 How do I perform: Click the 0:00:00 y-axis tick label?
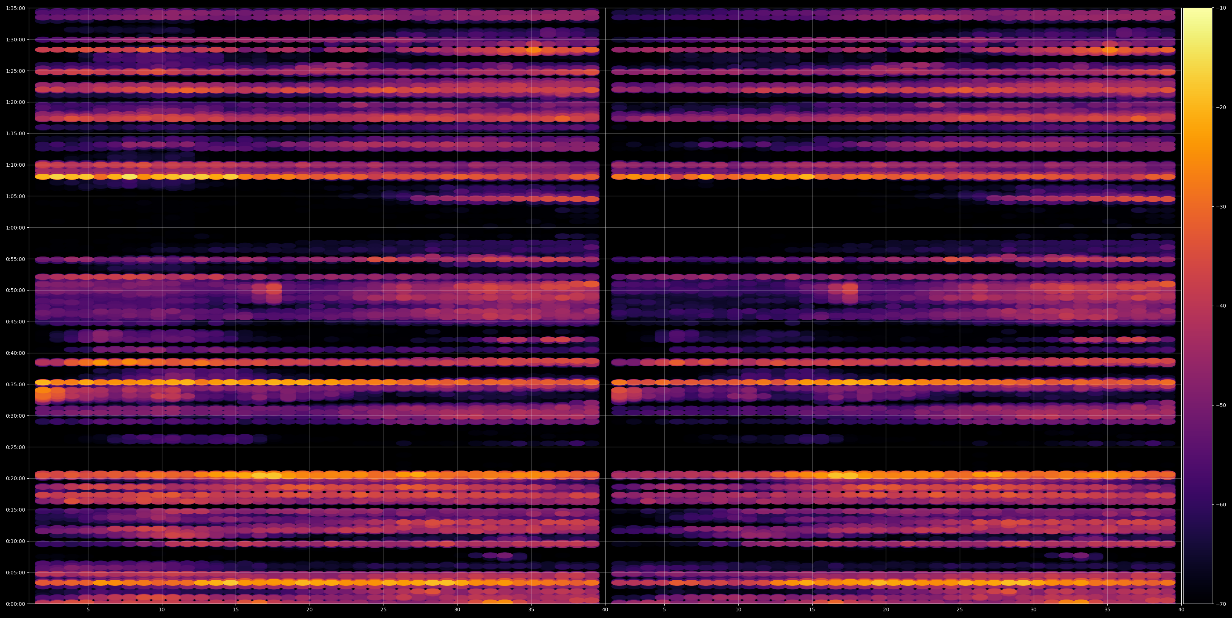(x=15, y=604)
